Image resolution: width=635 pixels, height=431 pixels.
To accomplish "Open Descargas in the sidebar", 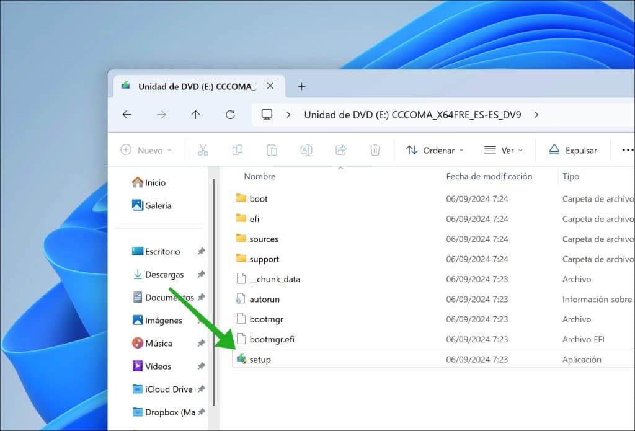I will 158,275.
